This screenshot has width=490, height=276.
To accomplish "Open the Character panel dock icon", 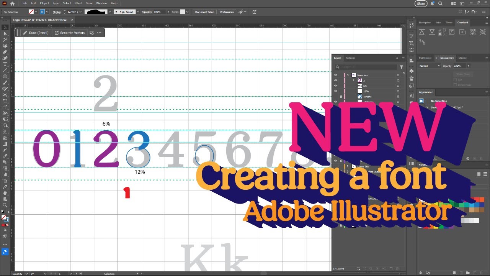I will [x=411, y=96].
